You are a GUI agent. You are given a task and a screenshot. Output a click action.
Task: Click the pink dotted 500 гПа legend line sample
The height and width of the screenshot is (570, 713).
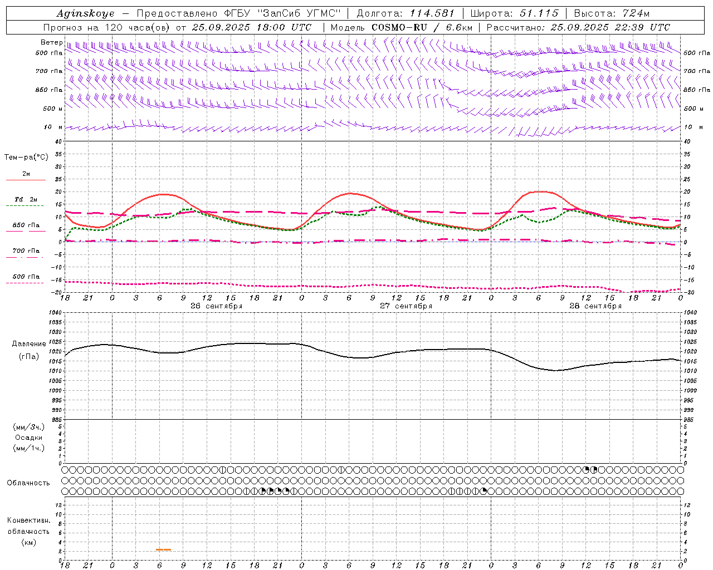(25, 283)
